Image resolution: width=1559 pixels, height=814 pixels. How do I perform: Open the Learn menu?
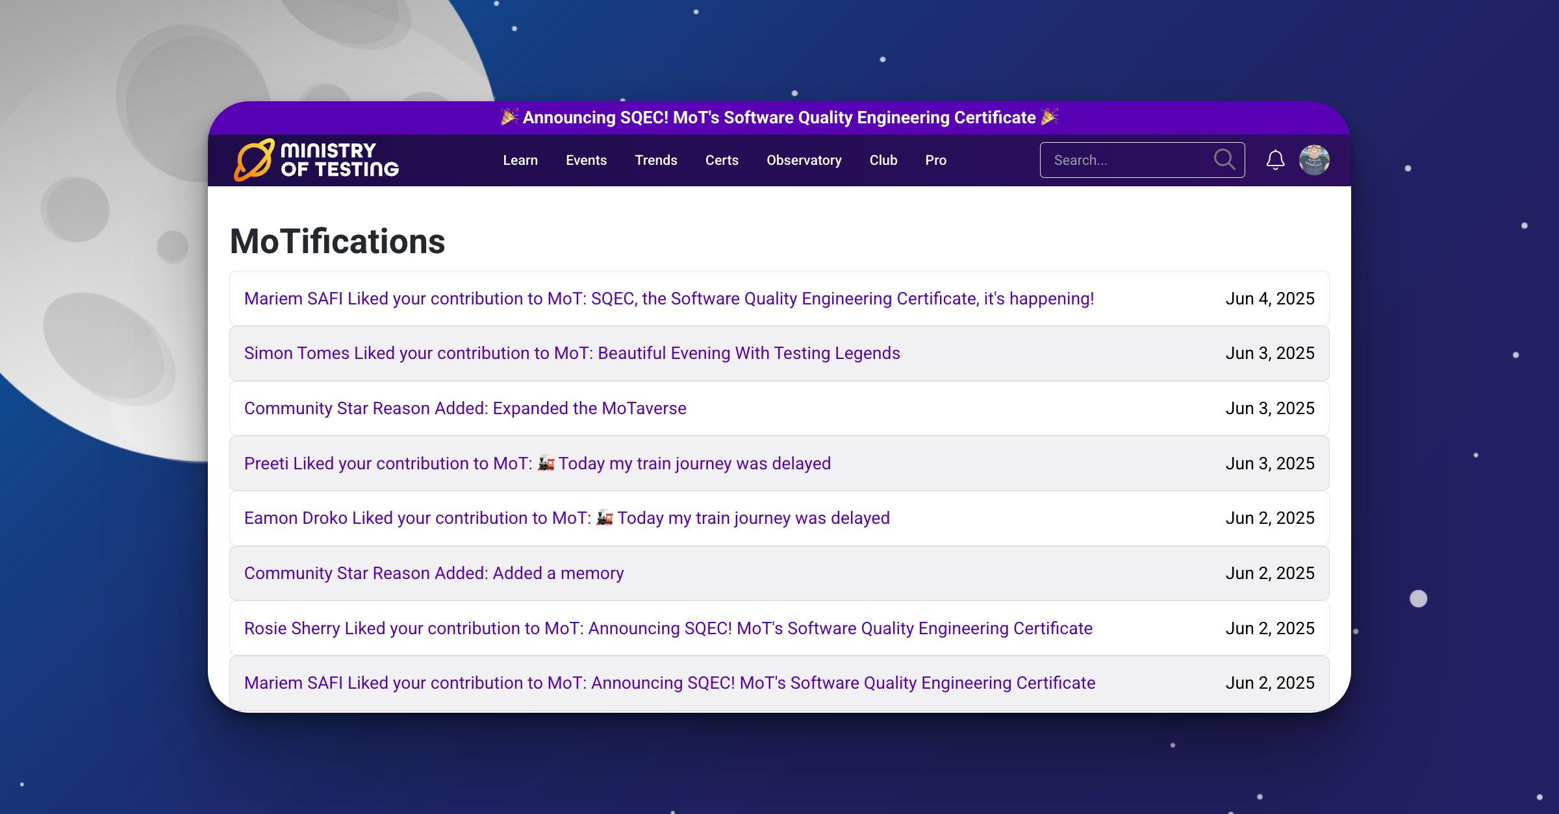(x=520, y=160)
